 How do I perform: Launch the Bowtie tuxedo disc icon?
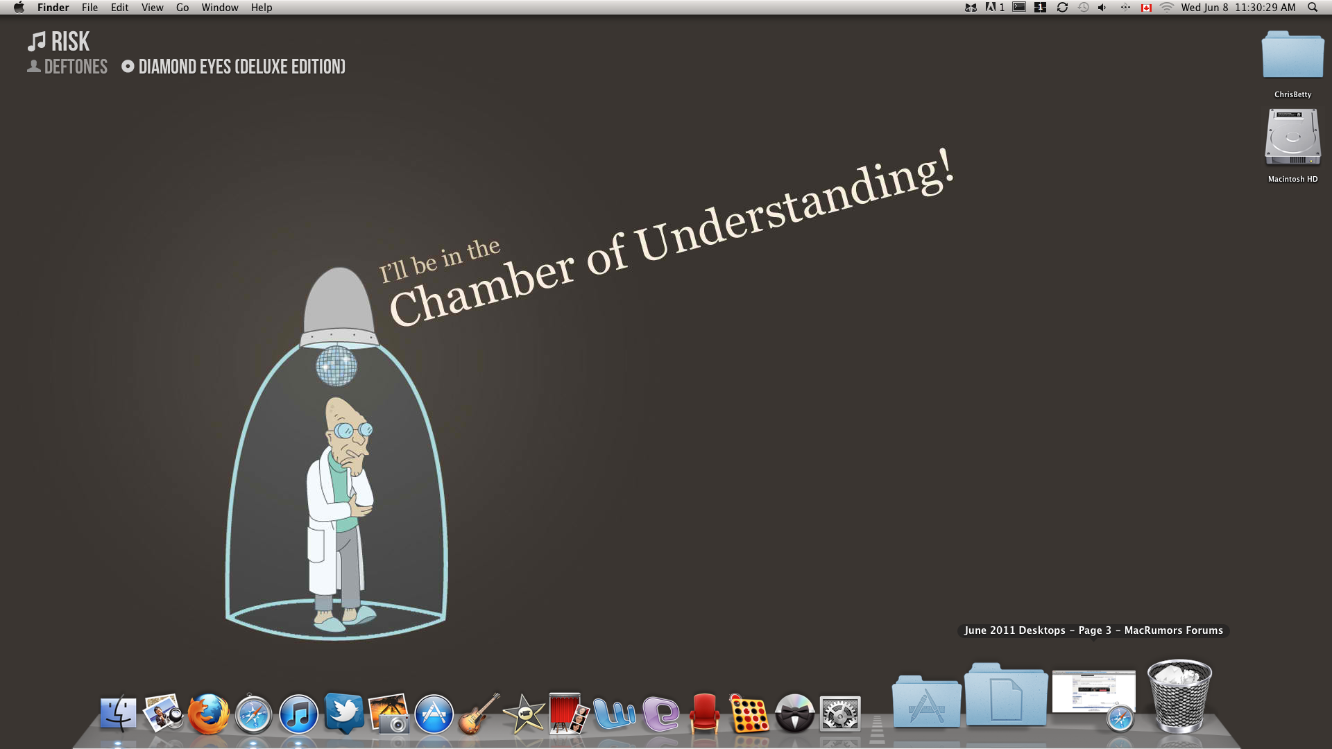click(x=794, y=714)
